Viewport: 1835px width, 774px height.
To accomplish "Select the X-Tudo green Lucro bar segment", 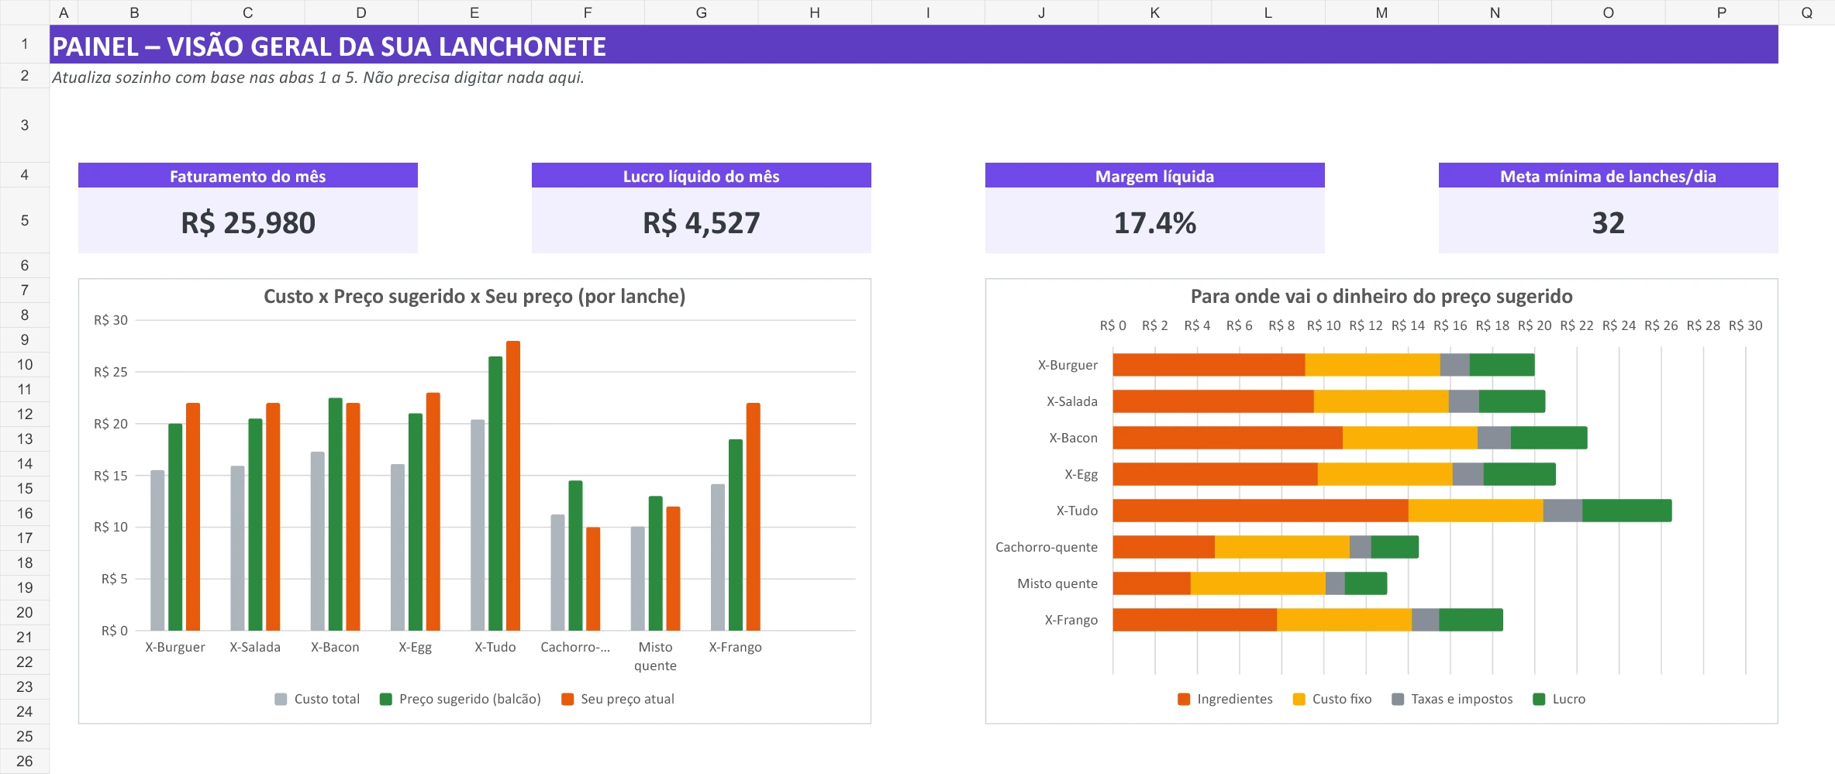I will (1626, 511).
